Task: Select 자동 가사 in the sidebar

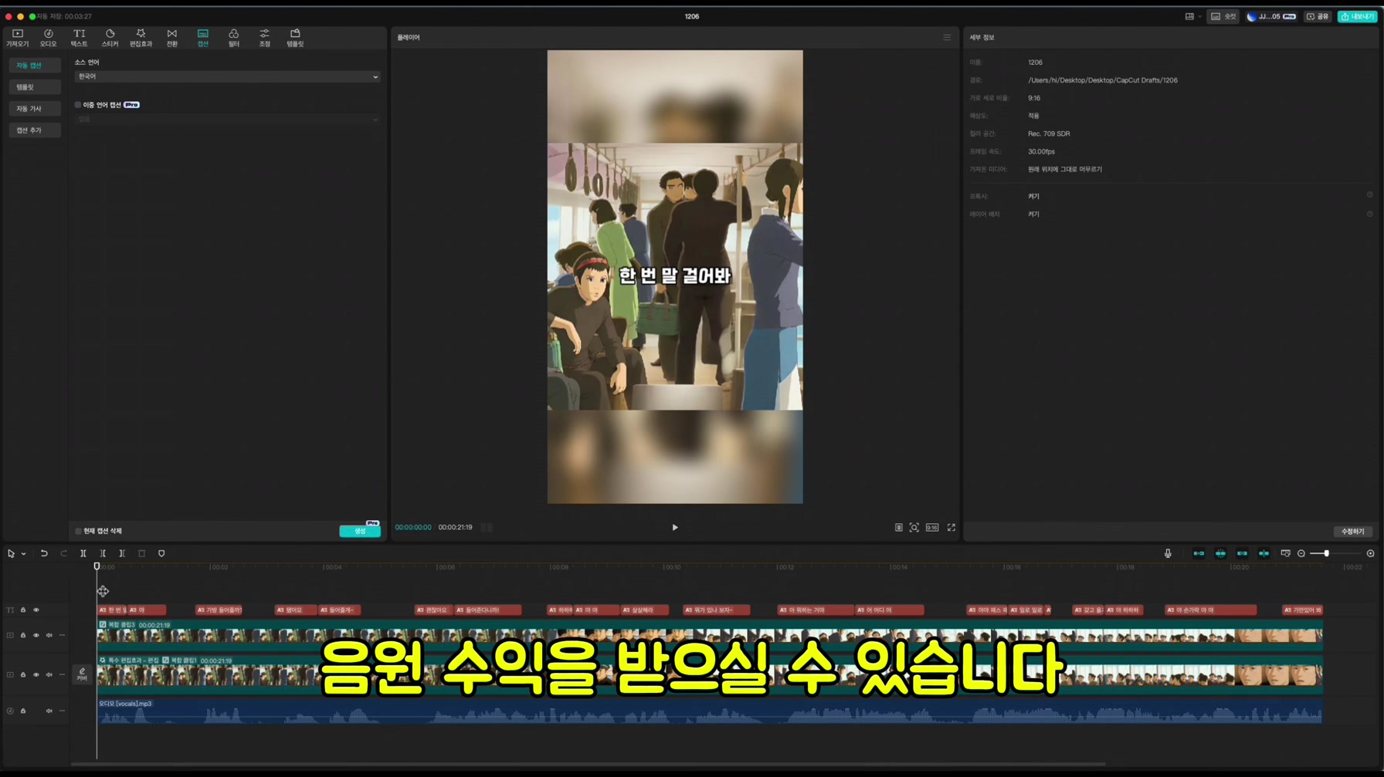Action: (x=35, y=109)
